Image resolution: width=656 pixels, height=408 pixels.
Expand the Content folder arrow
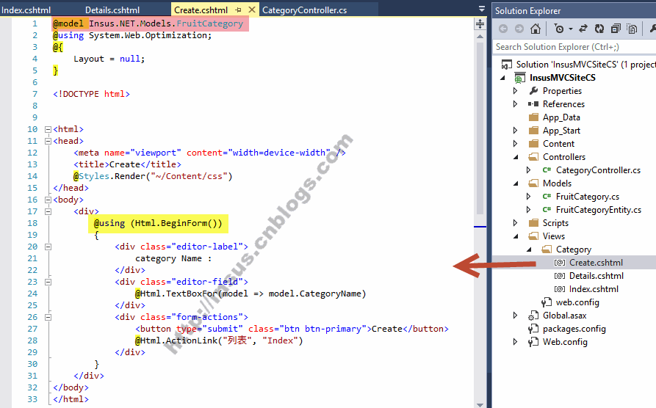coord(516,143)
